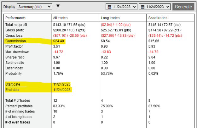This screenshot has height=128, width=197.
Task: Click the Generate button
Action: click(183, 7)
